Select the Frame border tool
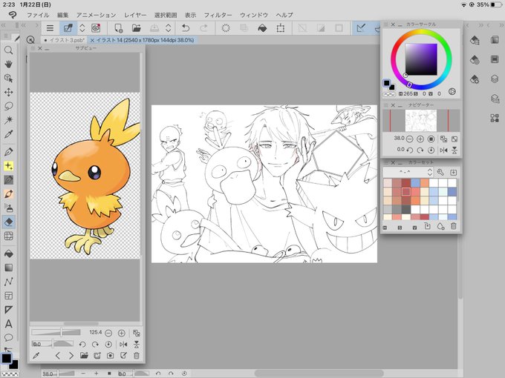Viewport: 505px width, 378px height. click(x=9, y=296)
